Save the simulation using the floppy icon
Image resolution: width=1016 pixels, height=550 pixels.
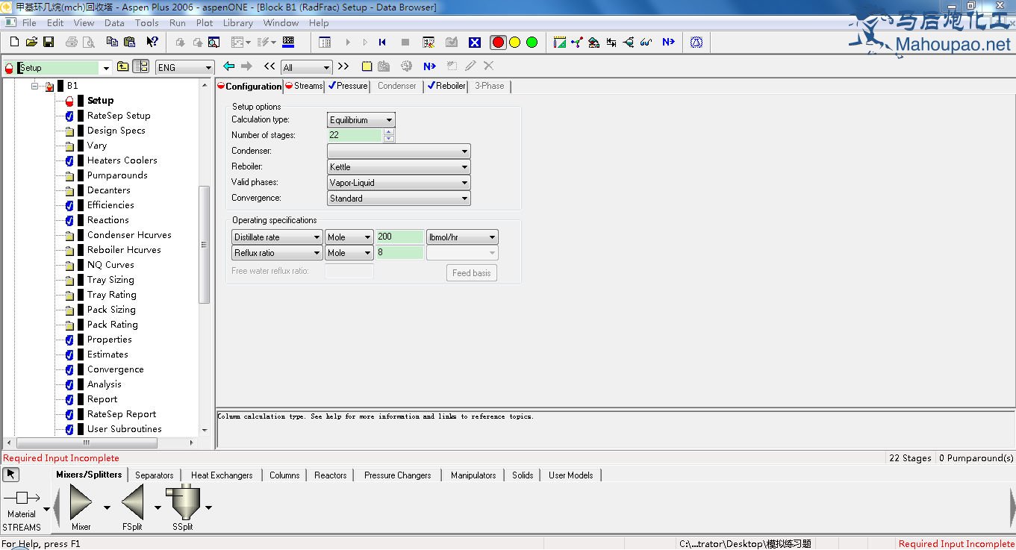point(48,42)
